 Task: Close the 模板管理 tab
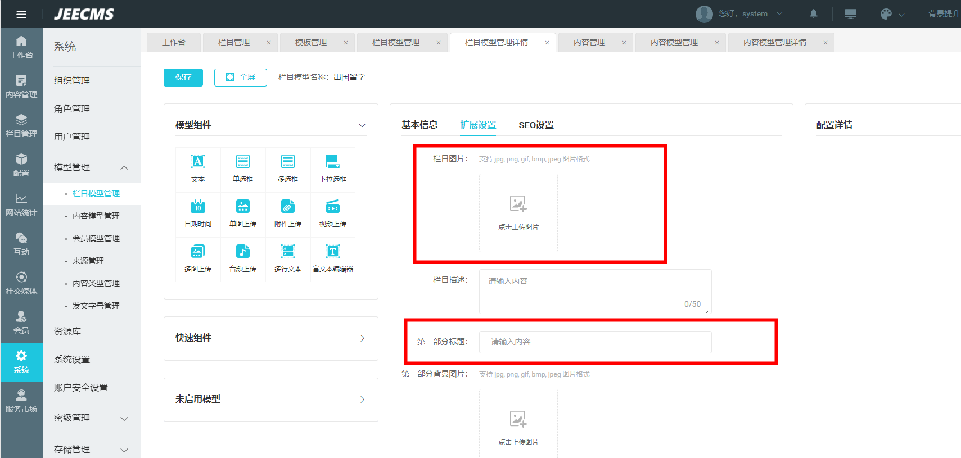(x=346, y=43)
